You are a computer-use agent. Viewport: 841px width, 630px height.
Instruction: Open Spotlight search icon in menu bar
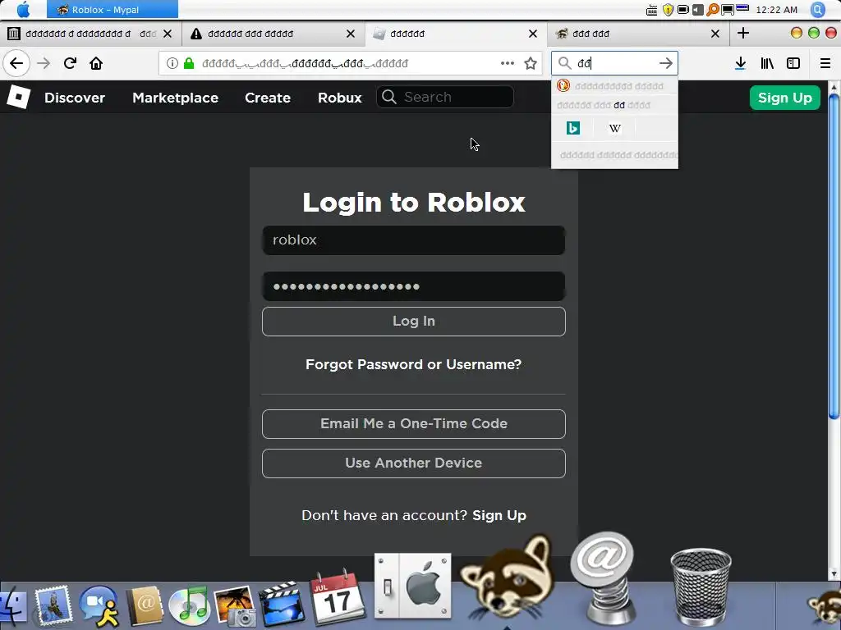(x=817, y=10)
